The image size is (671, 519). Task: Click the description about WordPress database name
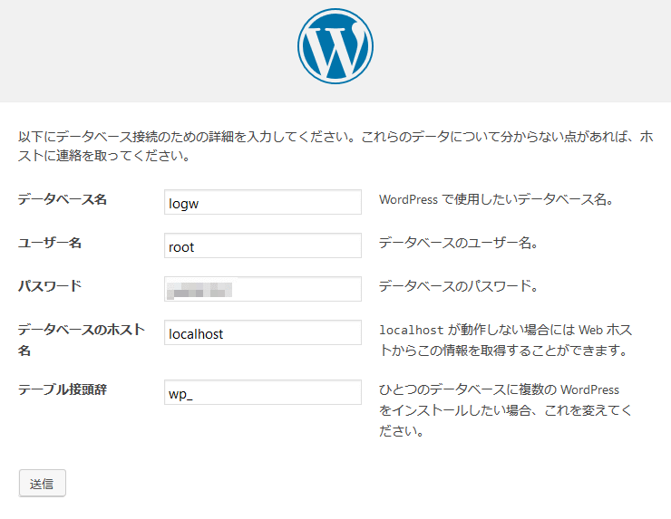coord(496,199)
